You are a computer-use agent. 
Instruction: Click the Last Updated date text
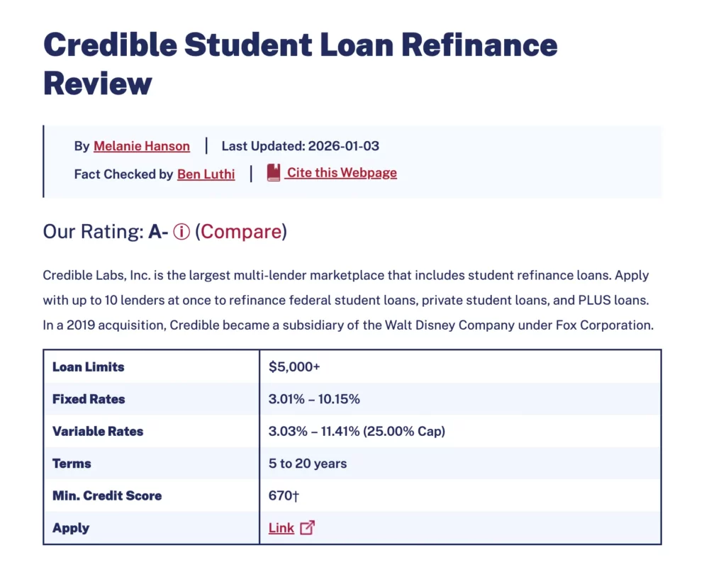tap(301, 146)
